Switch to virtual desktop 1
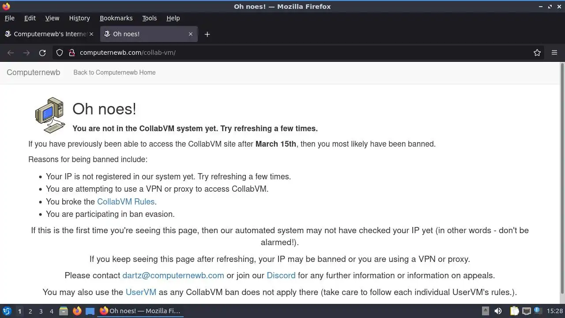This screenshot has height=318, width=565. click(x=19, y=311)
